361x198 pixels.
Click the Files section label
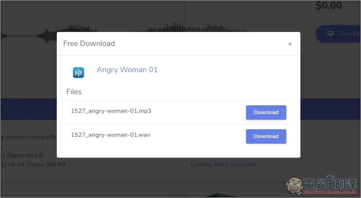[x=74, y=92]
